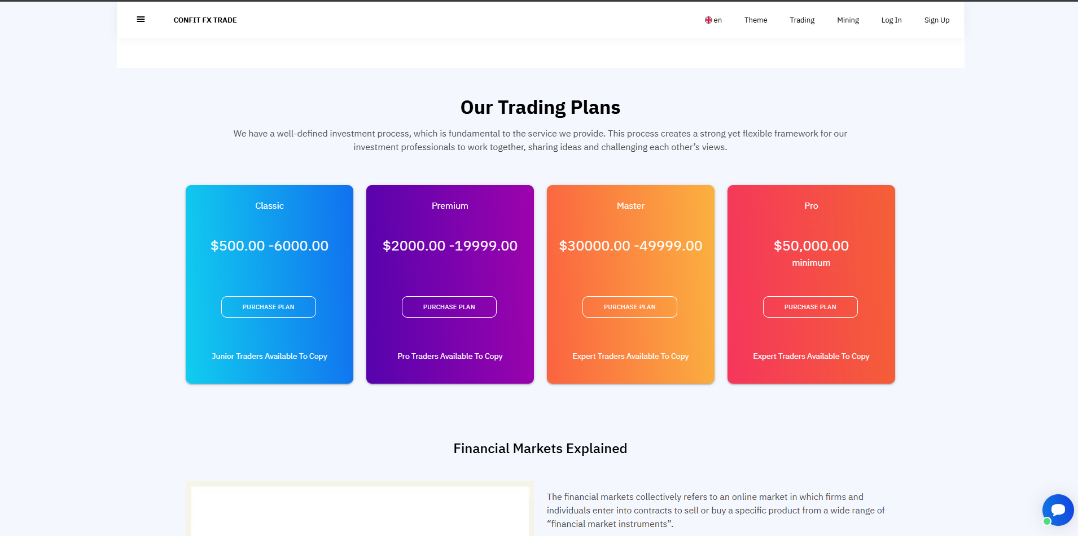Open the live chat bubble
Viewport: 1078px width, 536px height.
click(x=1058, y=509)
